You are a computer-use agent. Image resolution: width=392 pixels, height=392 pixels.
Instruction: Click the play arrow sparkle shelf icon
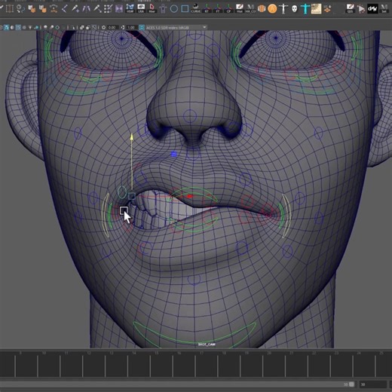tap(361, 9)
